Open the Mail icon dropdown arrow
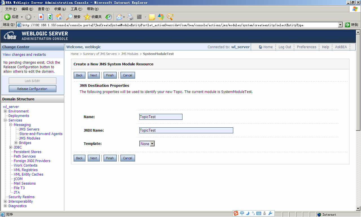 [x=124, y=17]
